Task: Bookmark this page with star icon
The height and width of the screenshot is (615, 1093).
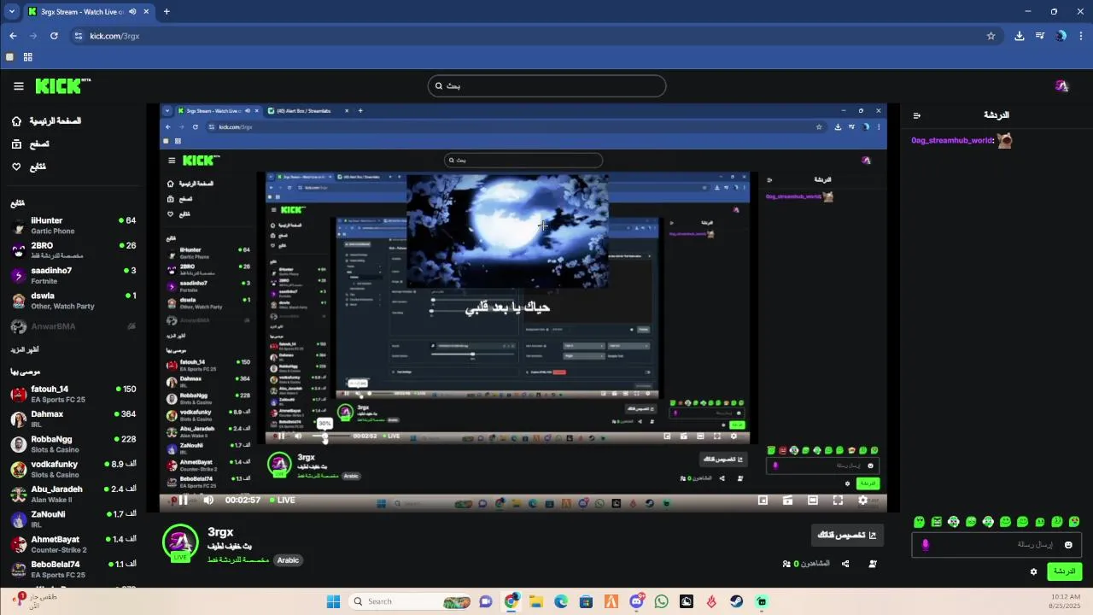Action: point(991,36)
